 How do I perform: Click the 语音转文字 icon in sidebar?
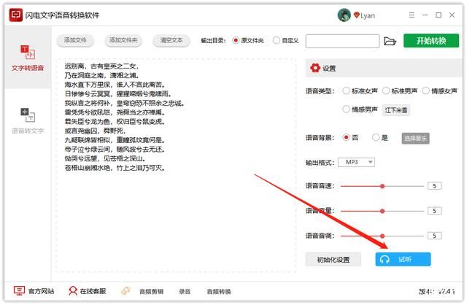click(x=28, y=115)
